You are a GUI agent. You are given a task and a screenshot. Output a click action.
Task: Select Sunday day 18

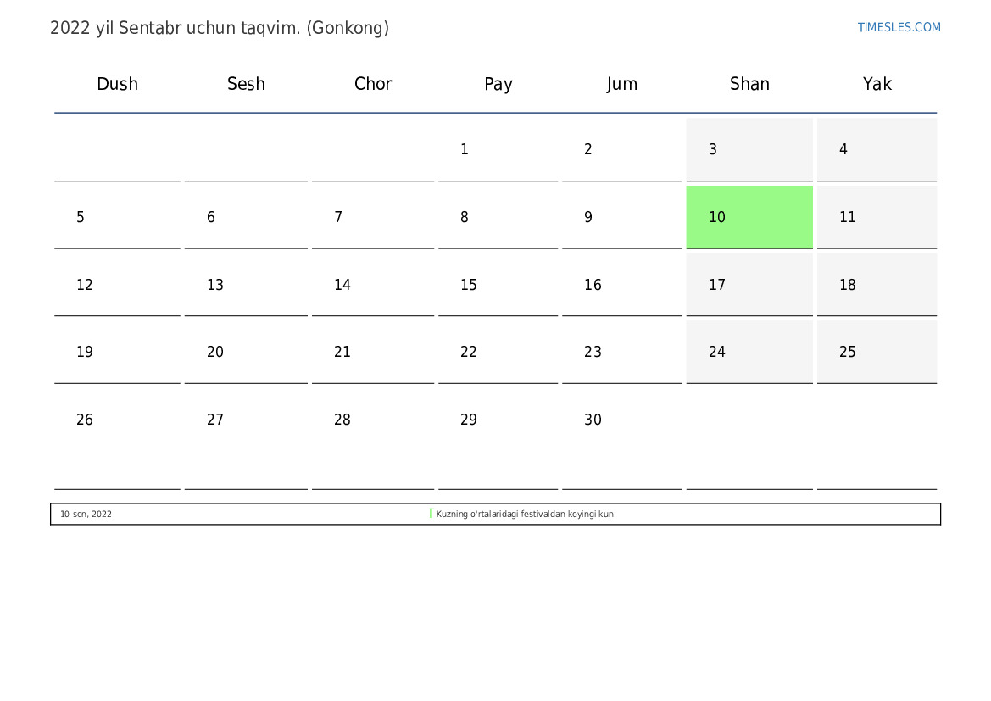(877, 285)
